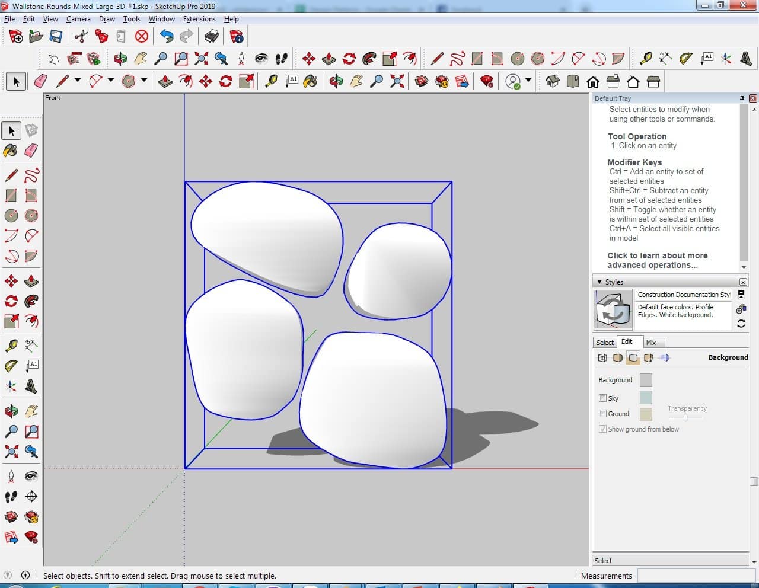
Task: Click the Update Style circular arrows icon
Action: 741,324
